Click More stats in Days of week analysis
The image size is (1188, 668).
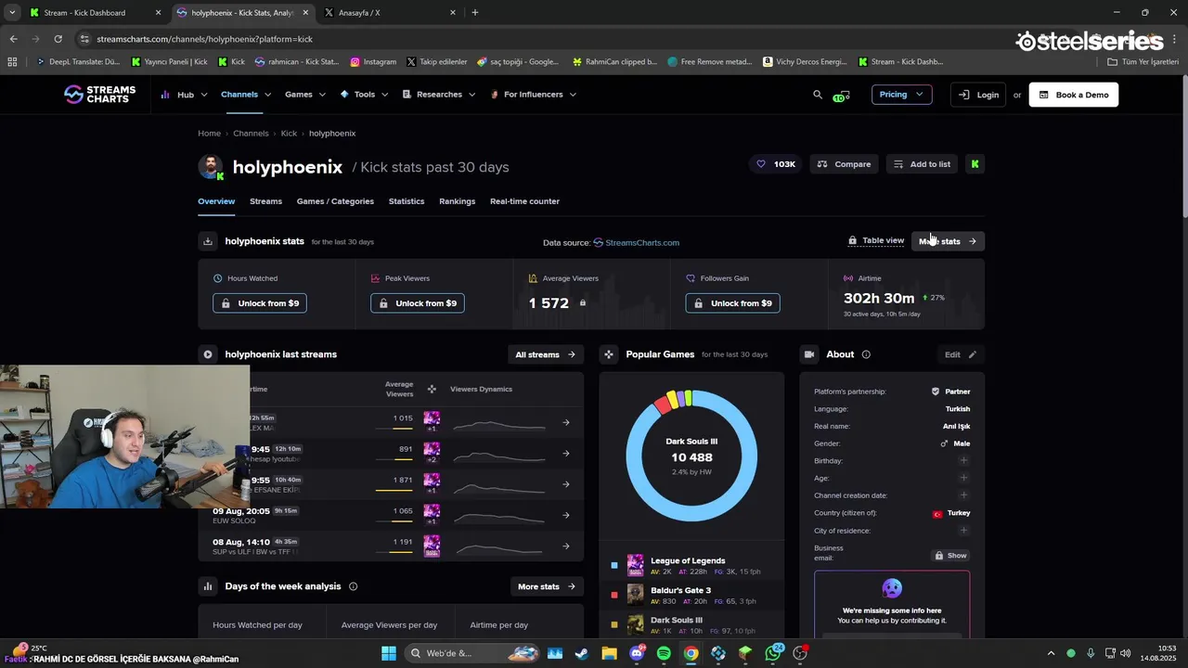(547, 586)
